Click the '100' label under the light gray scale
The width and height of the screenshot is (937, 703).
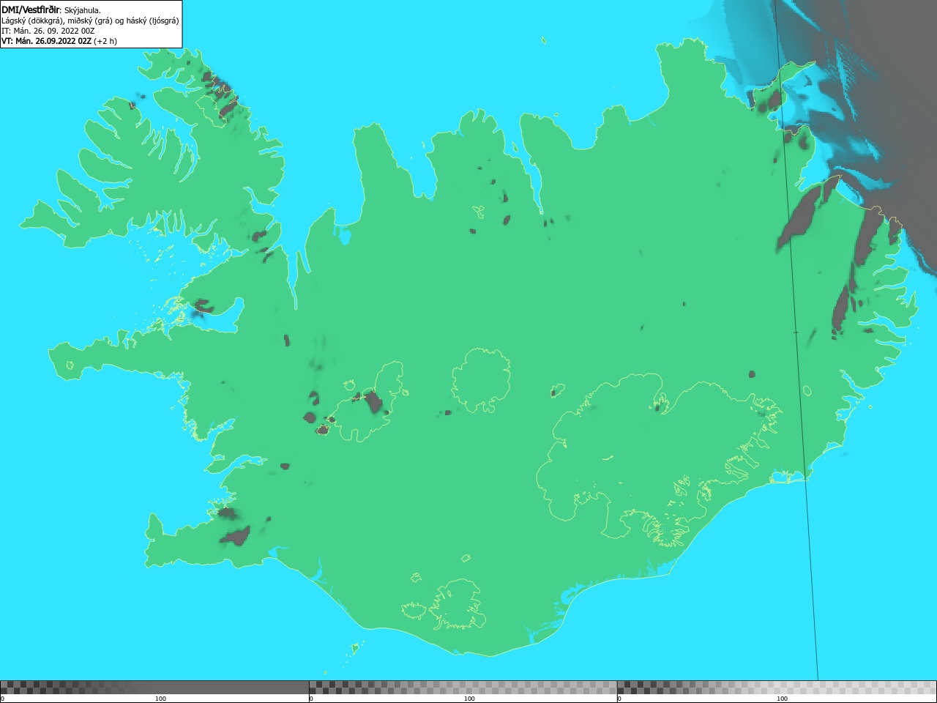click(782, 699)
